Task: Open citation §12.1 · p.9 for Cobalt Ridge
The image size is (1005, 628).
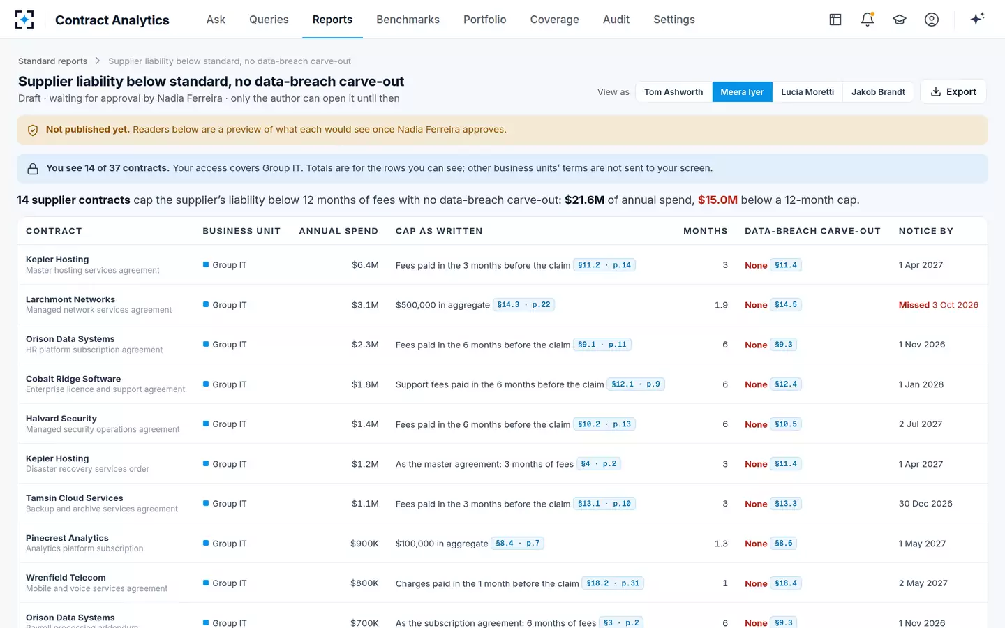Action: pos(636,384)
